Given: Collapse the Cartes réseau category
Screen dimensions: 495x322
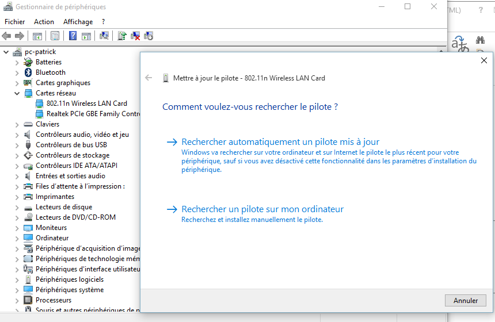Looking at the screenshot, I should tap(17, 93).
